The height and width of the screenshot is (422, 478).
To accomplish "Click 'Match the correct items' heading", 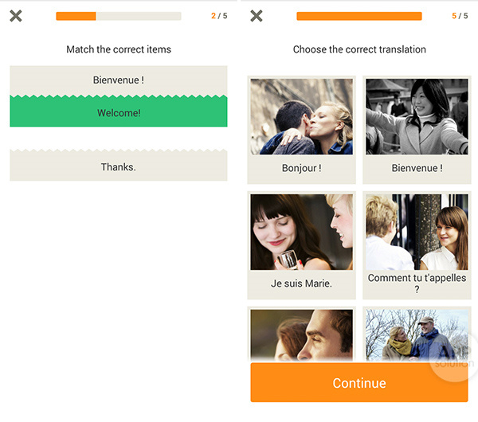I will click(x=119, y=49).
